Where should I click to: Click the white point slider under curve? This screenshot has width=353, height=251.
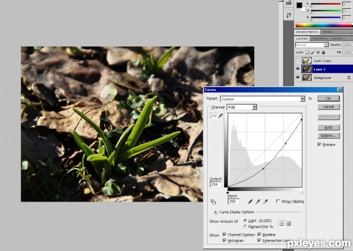(302, 192)
